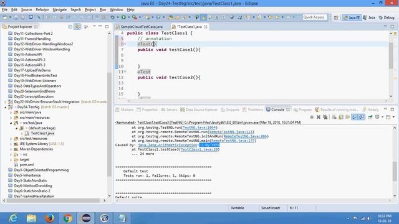The height and width of the screenshot is (224, 399).
Task: Toggle Show Console on standard error change
Action: [362, 117]
